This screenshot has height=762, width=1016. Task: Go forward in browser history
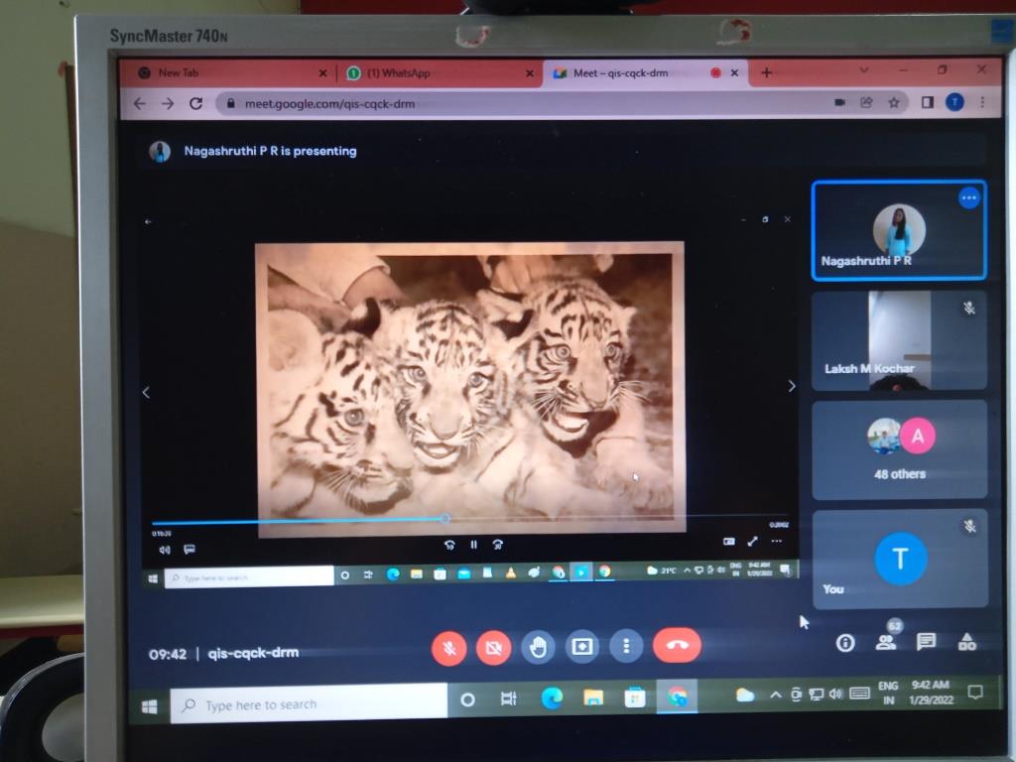pyautogui.click(x=168, y=103)
